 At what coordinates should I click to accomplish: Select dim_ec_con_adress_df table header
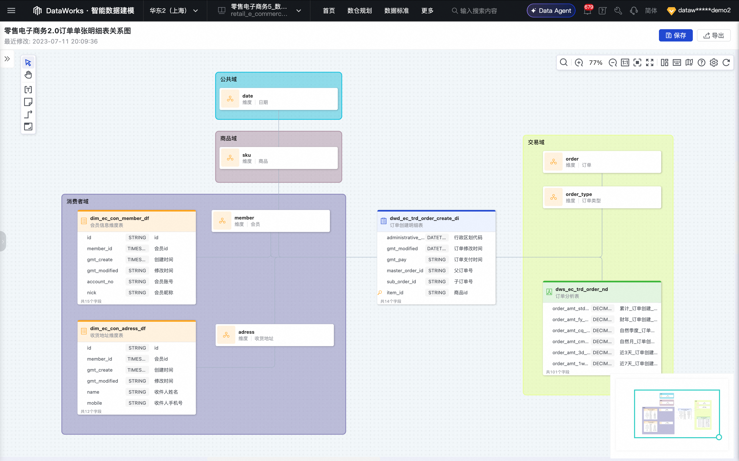tap(137, 331)
